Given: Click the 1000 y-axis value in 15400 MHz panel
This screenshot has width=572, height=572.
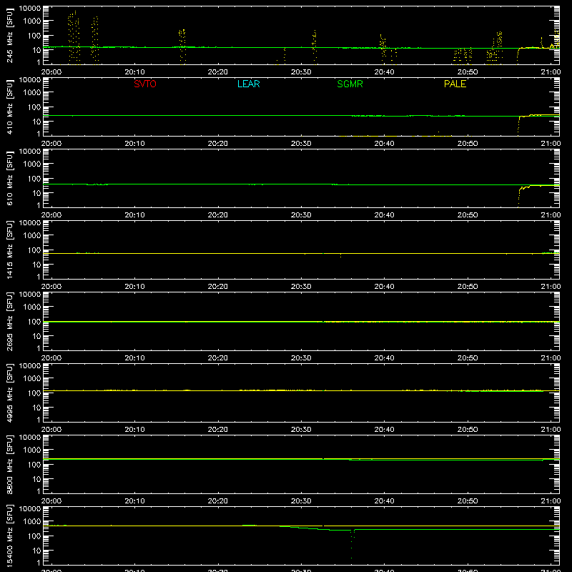Looking at the screenshot, I should (x=32, y=522).
